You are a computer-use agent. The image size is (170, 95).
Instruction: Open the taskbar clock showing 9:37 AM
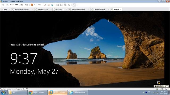coord(164,93)
